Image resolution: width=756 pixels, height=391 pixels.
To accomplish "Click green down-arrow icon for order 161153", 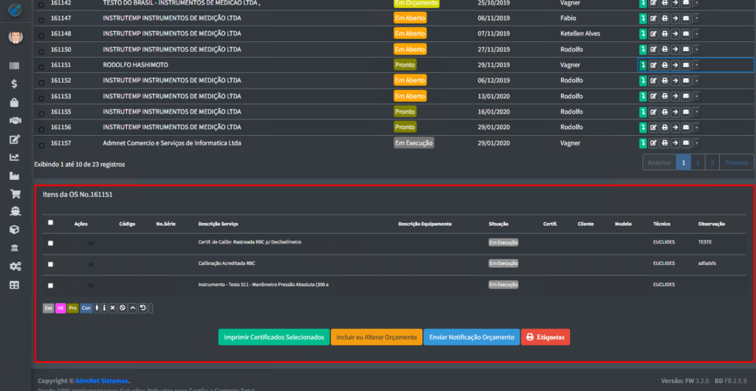I will tap(643, 96).
